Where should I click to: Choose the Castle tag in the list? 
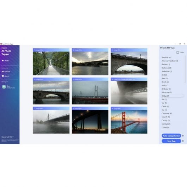click(x=165, y=107)
